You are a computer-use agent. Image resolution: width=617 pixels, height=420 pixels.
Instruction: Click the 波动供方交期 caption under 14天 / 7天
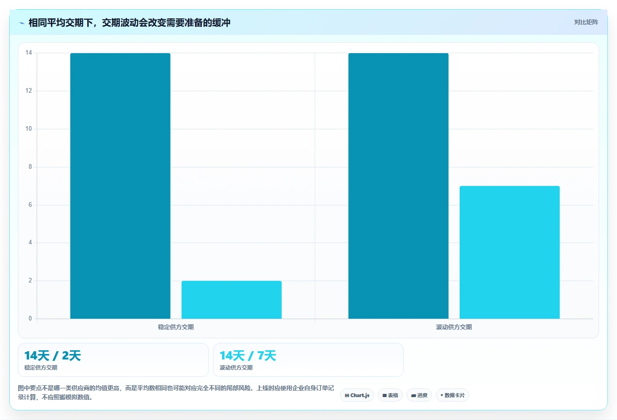pos(236,368)
